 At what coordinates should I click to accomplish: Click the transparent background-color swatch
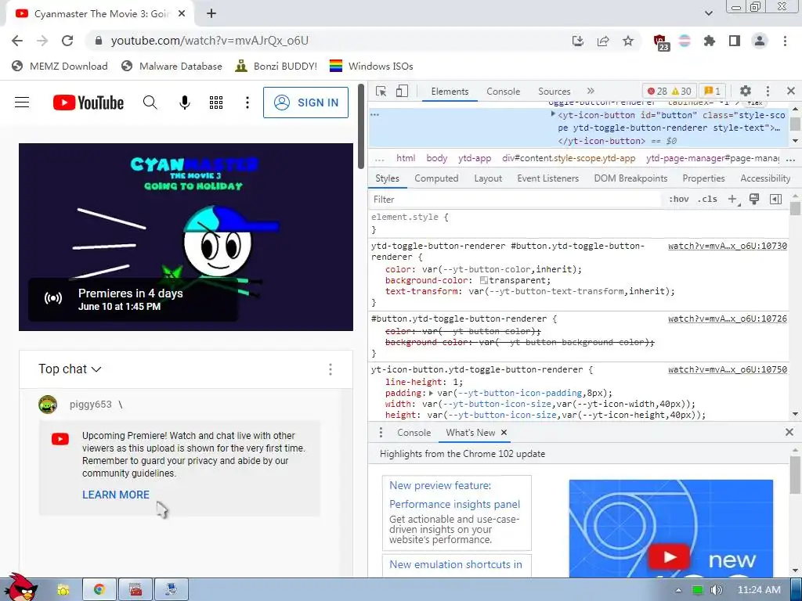(x=484, y=281)
